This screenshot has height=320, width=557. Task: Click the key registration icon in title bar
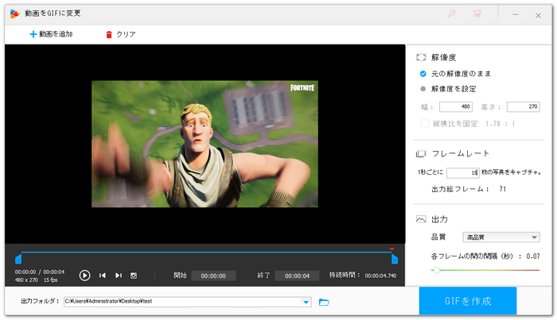(451, 13)
